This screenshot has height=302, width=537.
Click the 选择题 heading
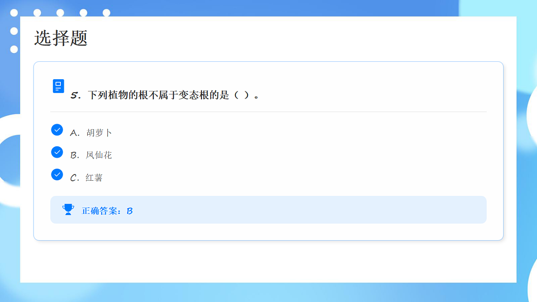click(60, 38)
